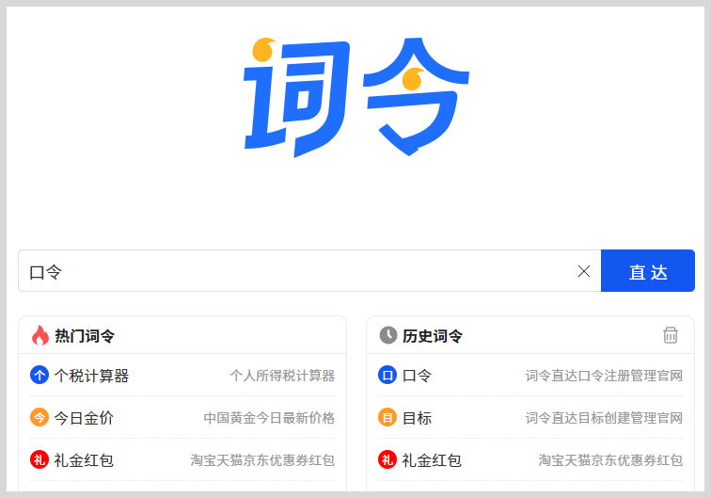Open 目标 in the history list
This screenshot has width=711, height=498.
(x=417, y=418)
